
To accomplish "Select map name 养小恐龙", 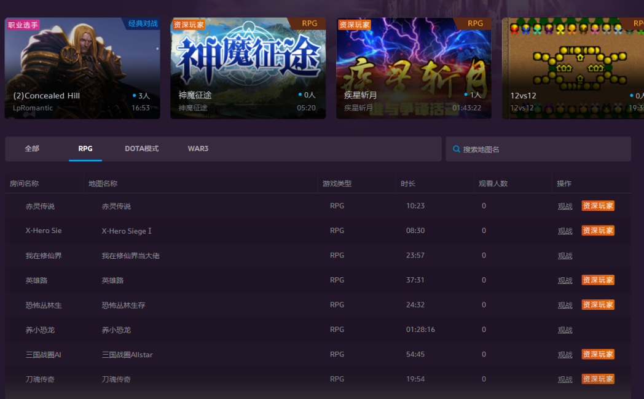I will pyautogui.click(x=116, y=330).
